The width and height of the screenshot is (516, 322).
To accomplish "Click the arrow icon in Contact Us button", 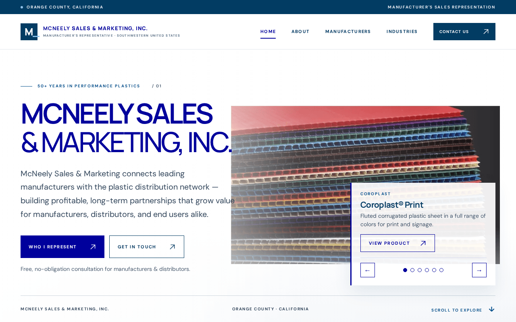I will click(486, 32).
